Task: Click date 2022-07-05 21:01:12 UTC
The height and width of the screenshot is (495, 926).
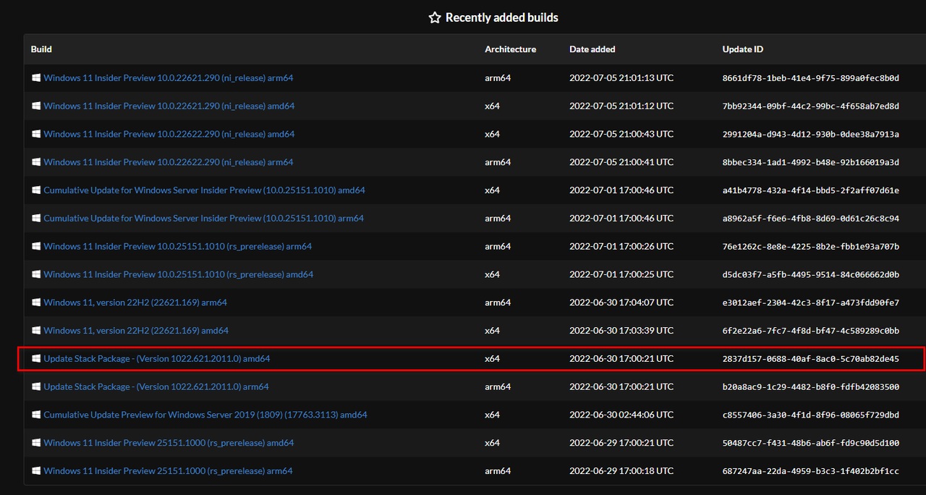Action: click(621, 106)
